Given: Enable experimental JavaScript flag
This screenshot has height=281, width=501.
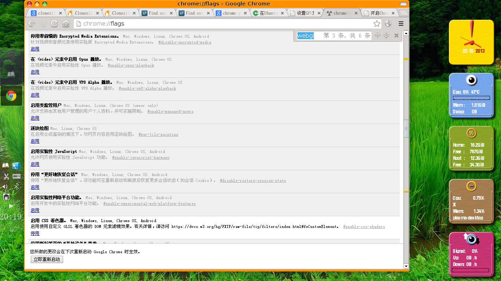Looking at the screenshot, I should pyautogui.click(x=35, y=164).
